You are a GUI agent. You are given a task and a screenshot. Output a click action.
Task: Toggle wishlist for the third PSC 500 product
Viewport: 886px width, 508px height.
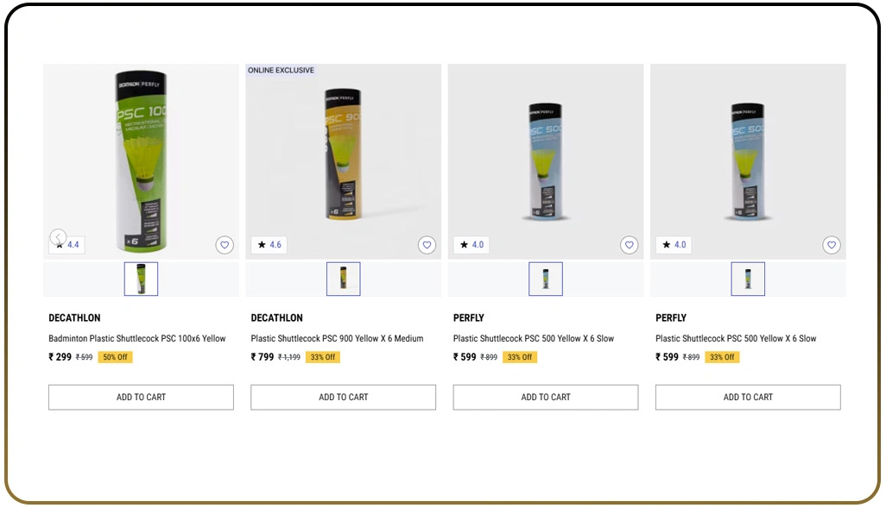click(x=629, y=245)
